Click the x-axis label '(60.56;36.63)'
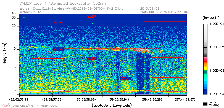 [86, 99]
